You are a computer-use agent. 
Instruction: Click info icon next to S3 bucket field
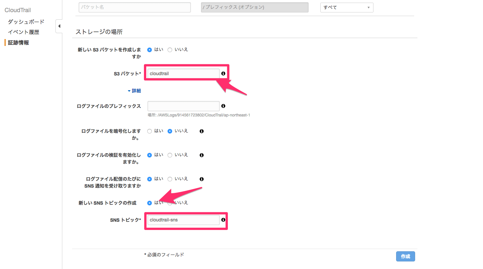pos(223,73)
